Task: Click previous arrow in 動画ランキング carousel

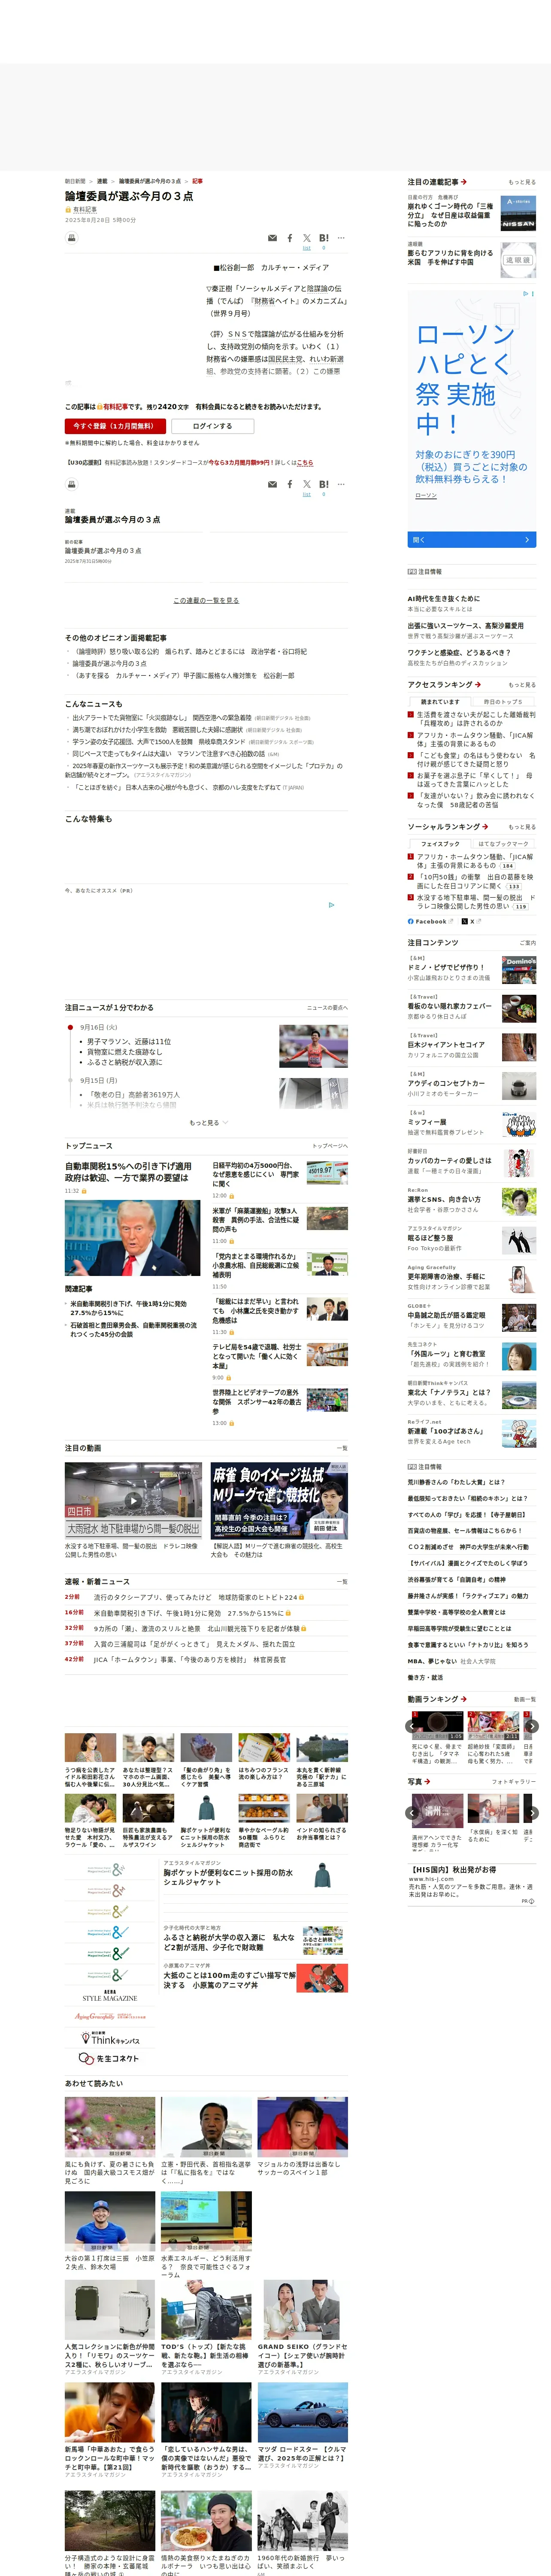Action: click(x=411, y=1725)
